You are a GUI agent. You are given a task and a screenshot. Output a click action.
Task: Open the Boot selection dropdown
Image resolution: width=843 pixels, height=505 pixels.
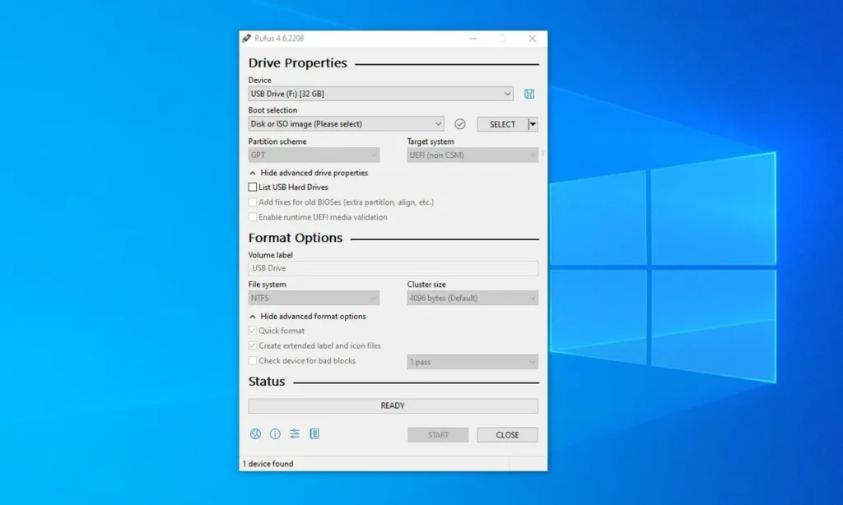347,123
